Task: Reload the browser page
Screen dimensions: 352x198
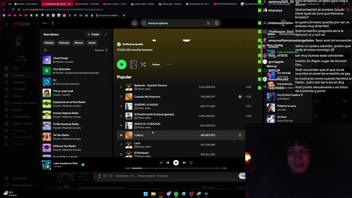Action: click(x=13, y=9)
